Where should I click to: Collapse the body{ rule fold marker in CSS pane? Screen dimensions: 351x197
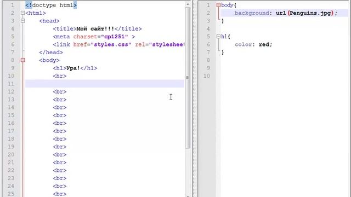pos(218,5)
